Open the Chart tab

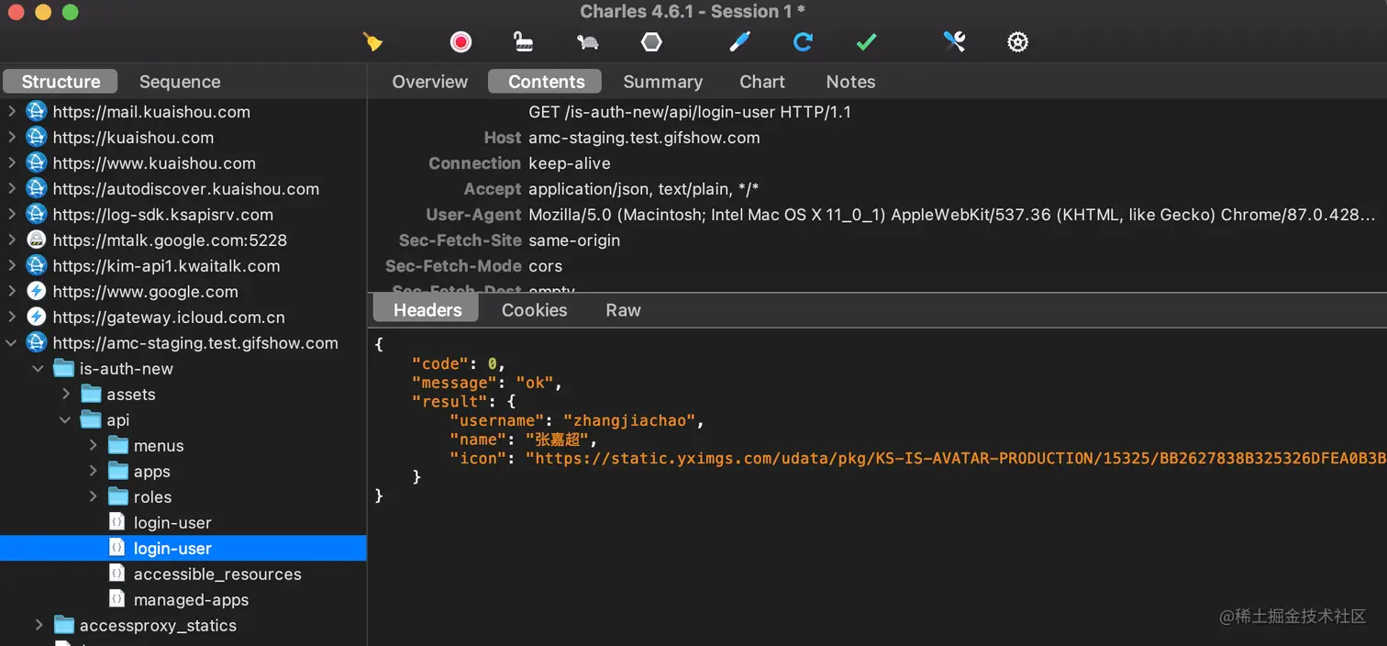pos(762,82)
